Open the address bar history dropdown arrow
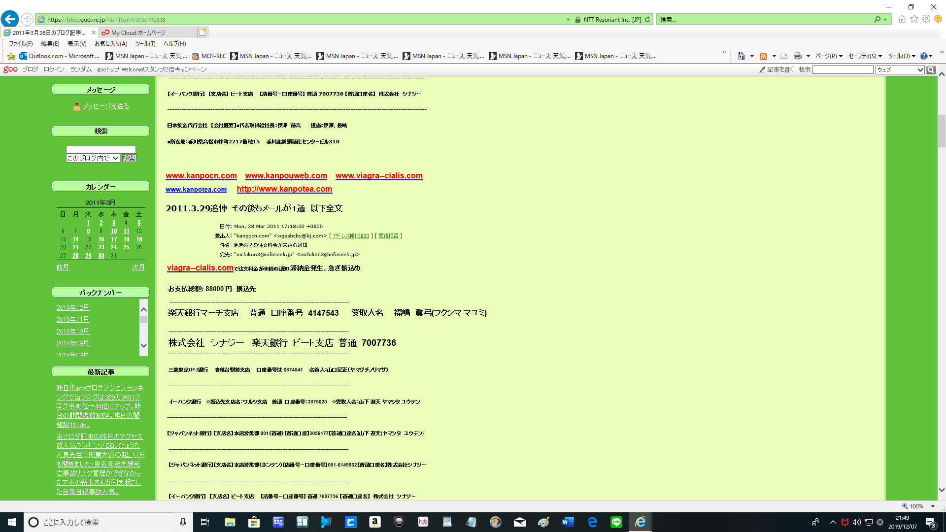 click(x=568, y=20)
